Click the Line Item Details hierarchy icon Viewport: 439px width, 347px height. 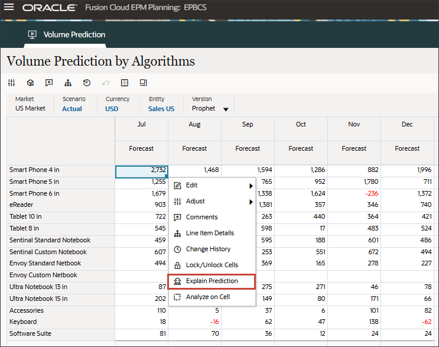177,234
